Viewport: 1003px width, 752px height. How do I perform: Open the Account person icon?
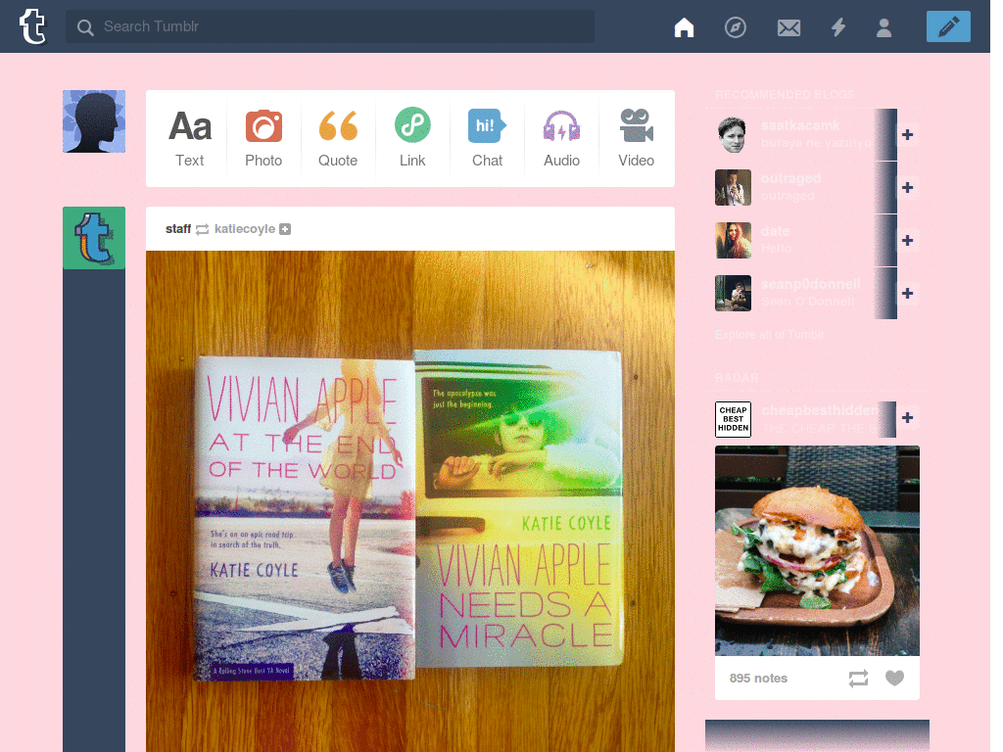884,27
